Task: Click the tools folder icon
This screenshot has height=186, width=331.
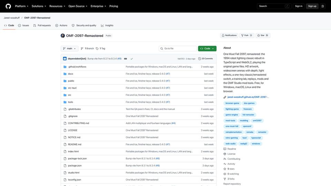Action: [65, 102]
